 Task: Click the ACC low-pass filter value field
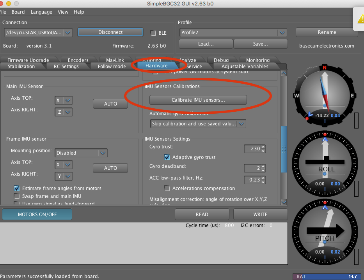click(252, 180)
